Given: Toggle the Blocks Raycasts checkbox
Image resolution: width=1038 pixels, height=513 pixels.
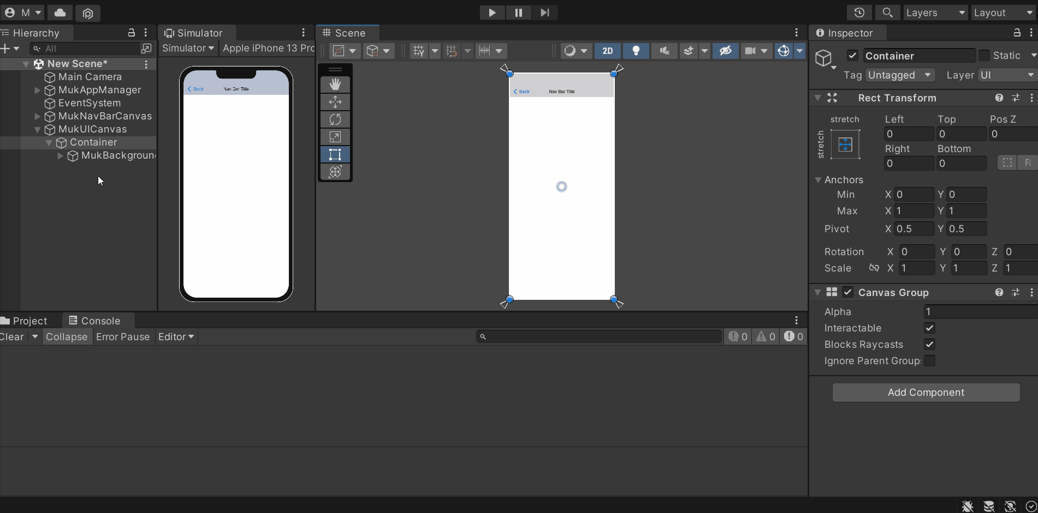Looking at the screenshot, I should pos(929,345).
